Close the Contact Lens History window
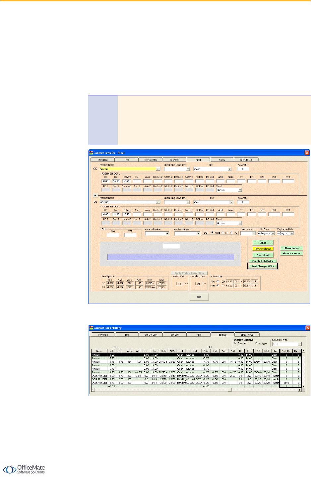The image size is (311, 477). pyautogui.click(x=307, y=328)
